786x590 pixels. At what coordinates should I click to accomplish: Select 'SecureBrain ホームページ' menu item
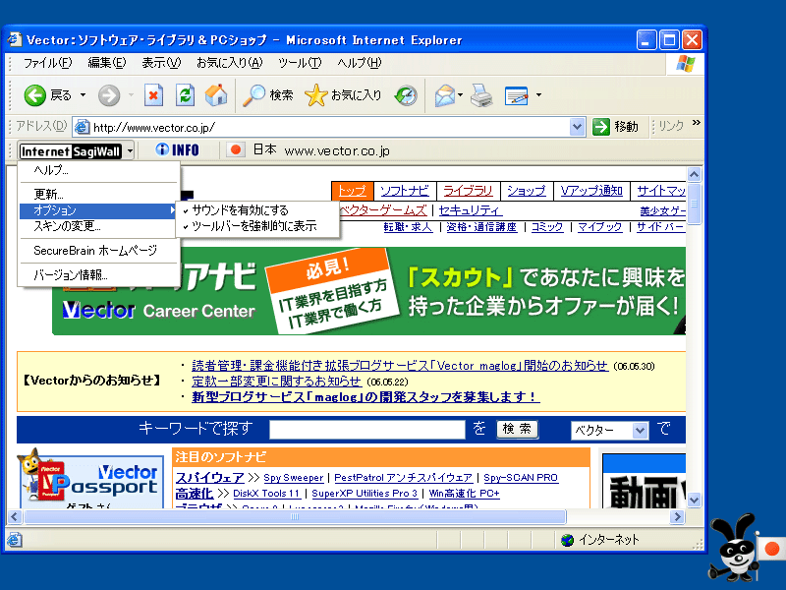tap(99, 251)
